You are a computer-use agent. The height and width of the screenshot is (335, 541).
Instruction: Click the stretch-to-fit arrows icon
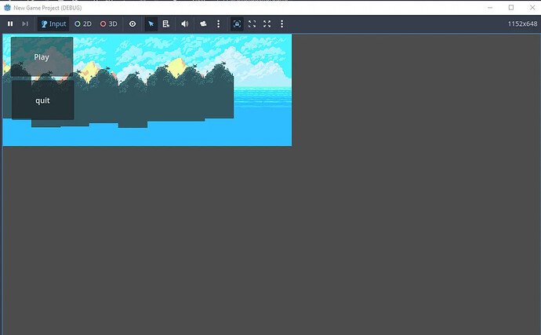pos(267,24)
